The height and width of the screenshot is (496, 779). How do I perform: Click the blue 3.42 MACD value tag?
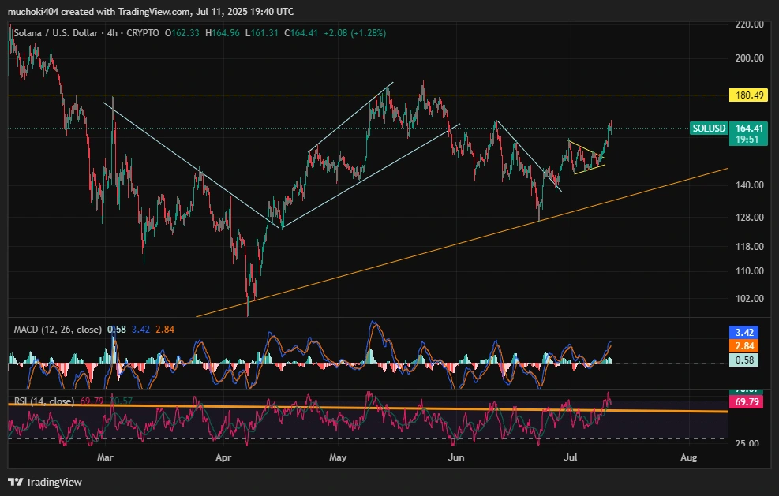(x=747, y=334)
